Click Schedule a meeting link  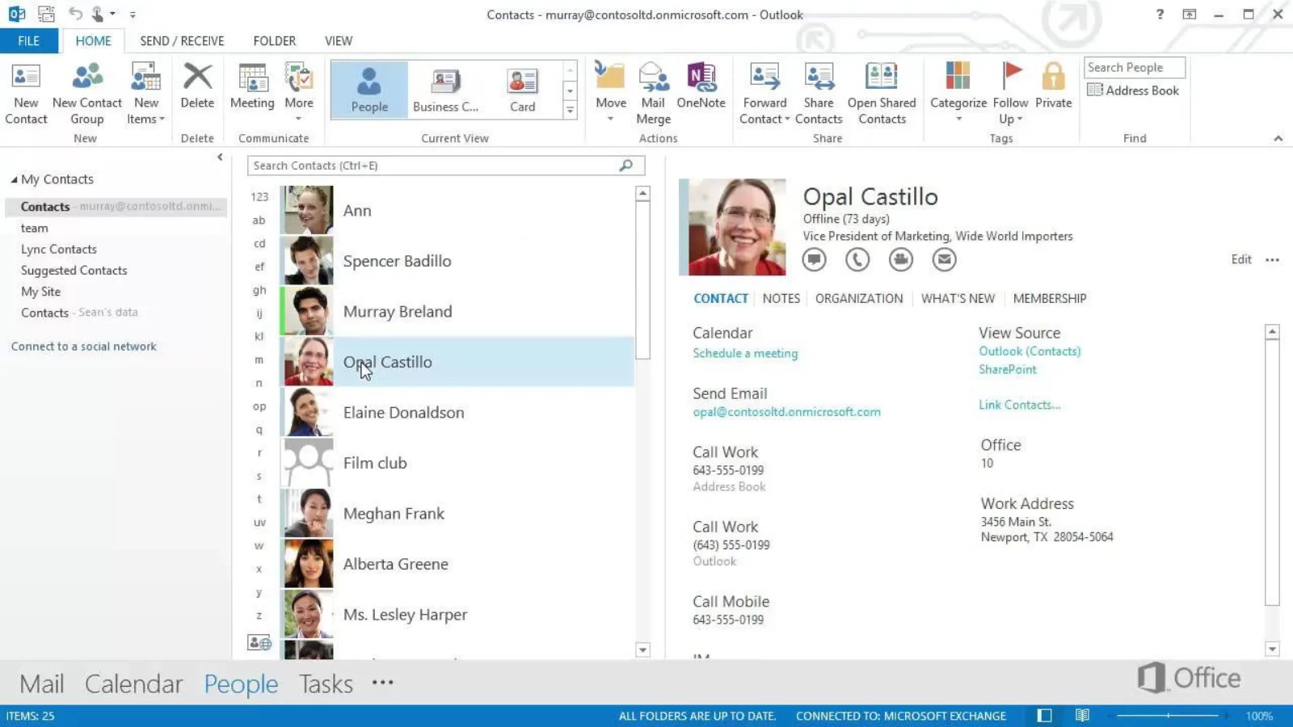745,353
